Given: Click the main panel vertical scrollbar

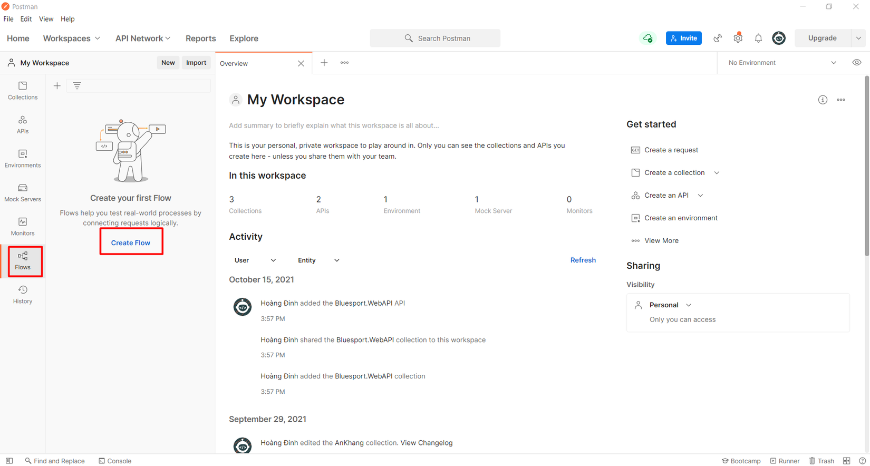Looking at the screenshot, I should pos(867,166).
